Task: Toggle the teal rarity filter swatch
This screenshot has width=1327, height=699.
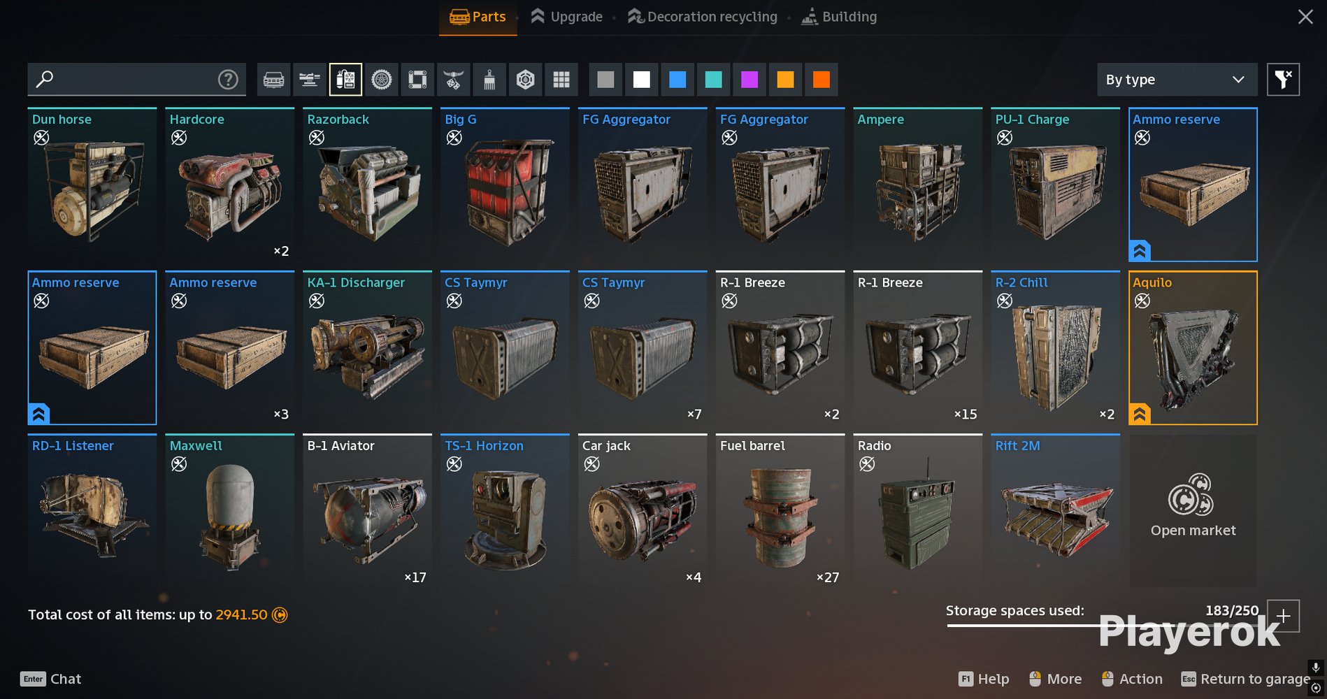Action: click(714, 80)
